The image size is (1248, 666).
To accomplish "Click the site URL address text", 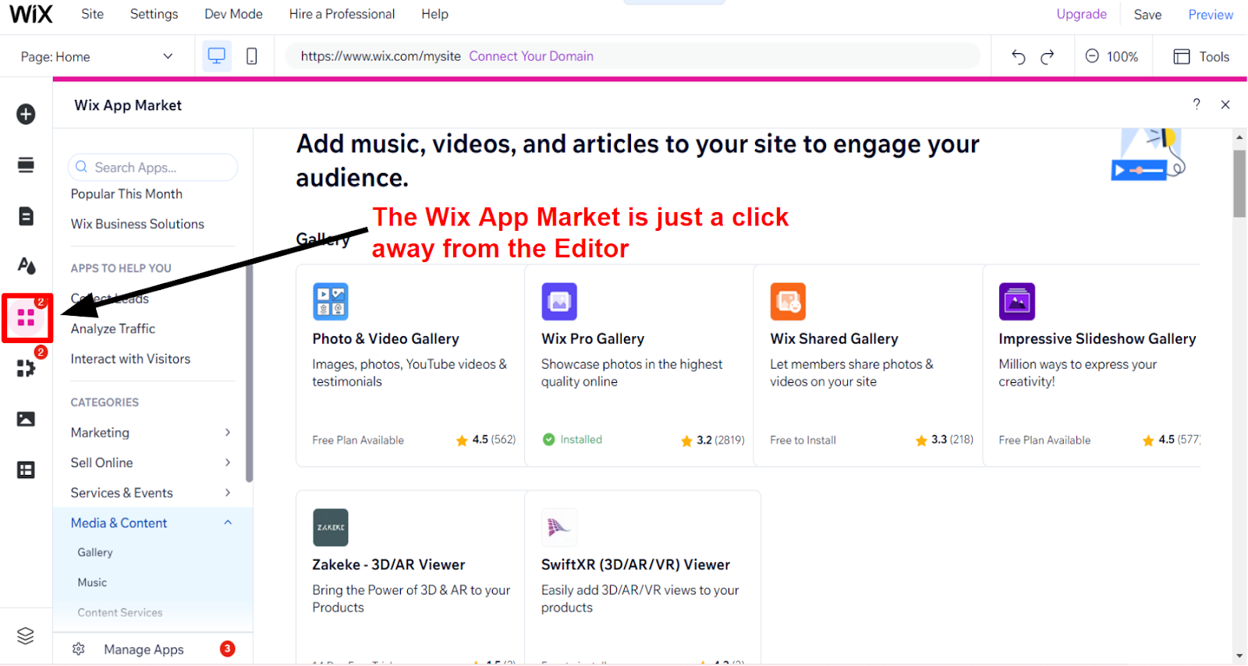I will tap(381, 56).
